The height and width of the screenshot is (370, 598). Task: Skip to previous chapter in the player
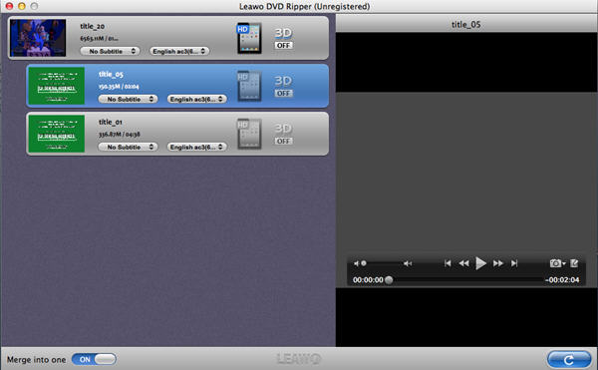[448, 263]
